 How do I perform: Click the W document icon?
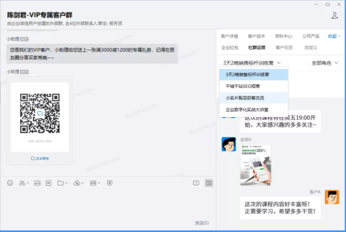tap(49, 183)
